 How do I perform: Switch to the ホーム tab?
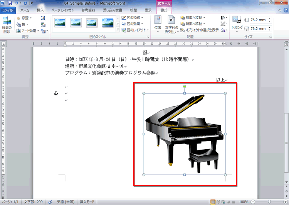tap(25, 10)
